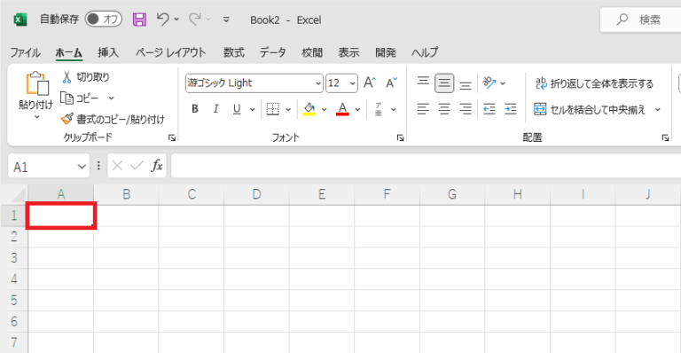Expand the phonetic guide dropdown

(394, 109)
